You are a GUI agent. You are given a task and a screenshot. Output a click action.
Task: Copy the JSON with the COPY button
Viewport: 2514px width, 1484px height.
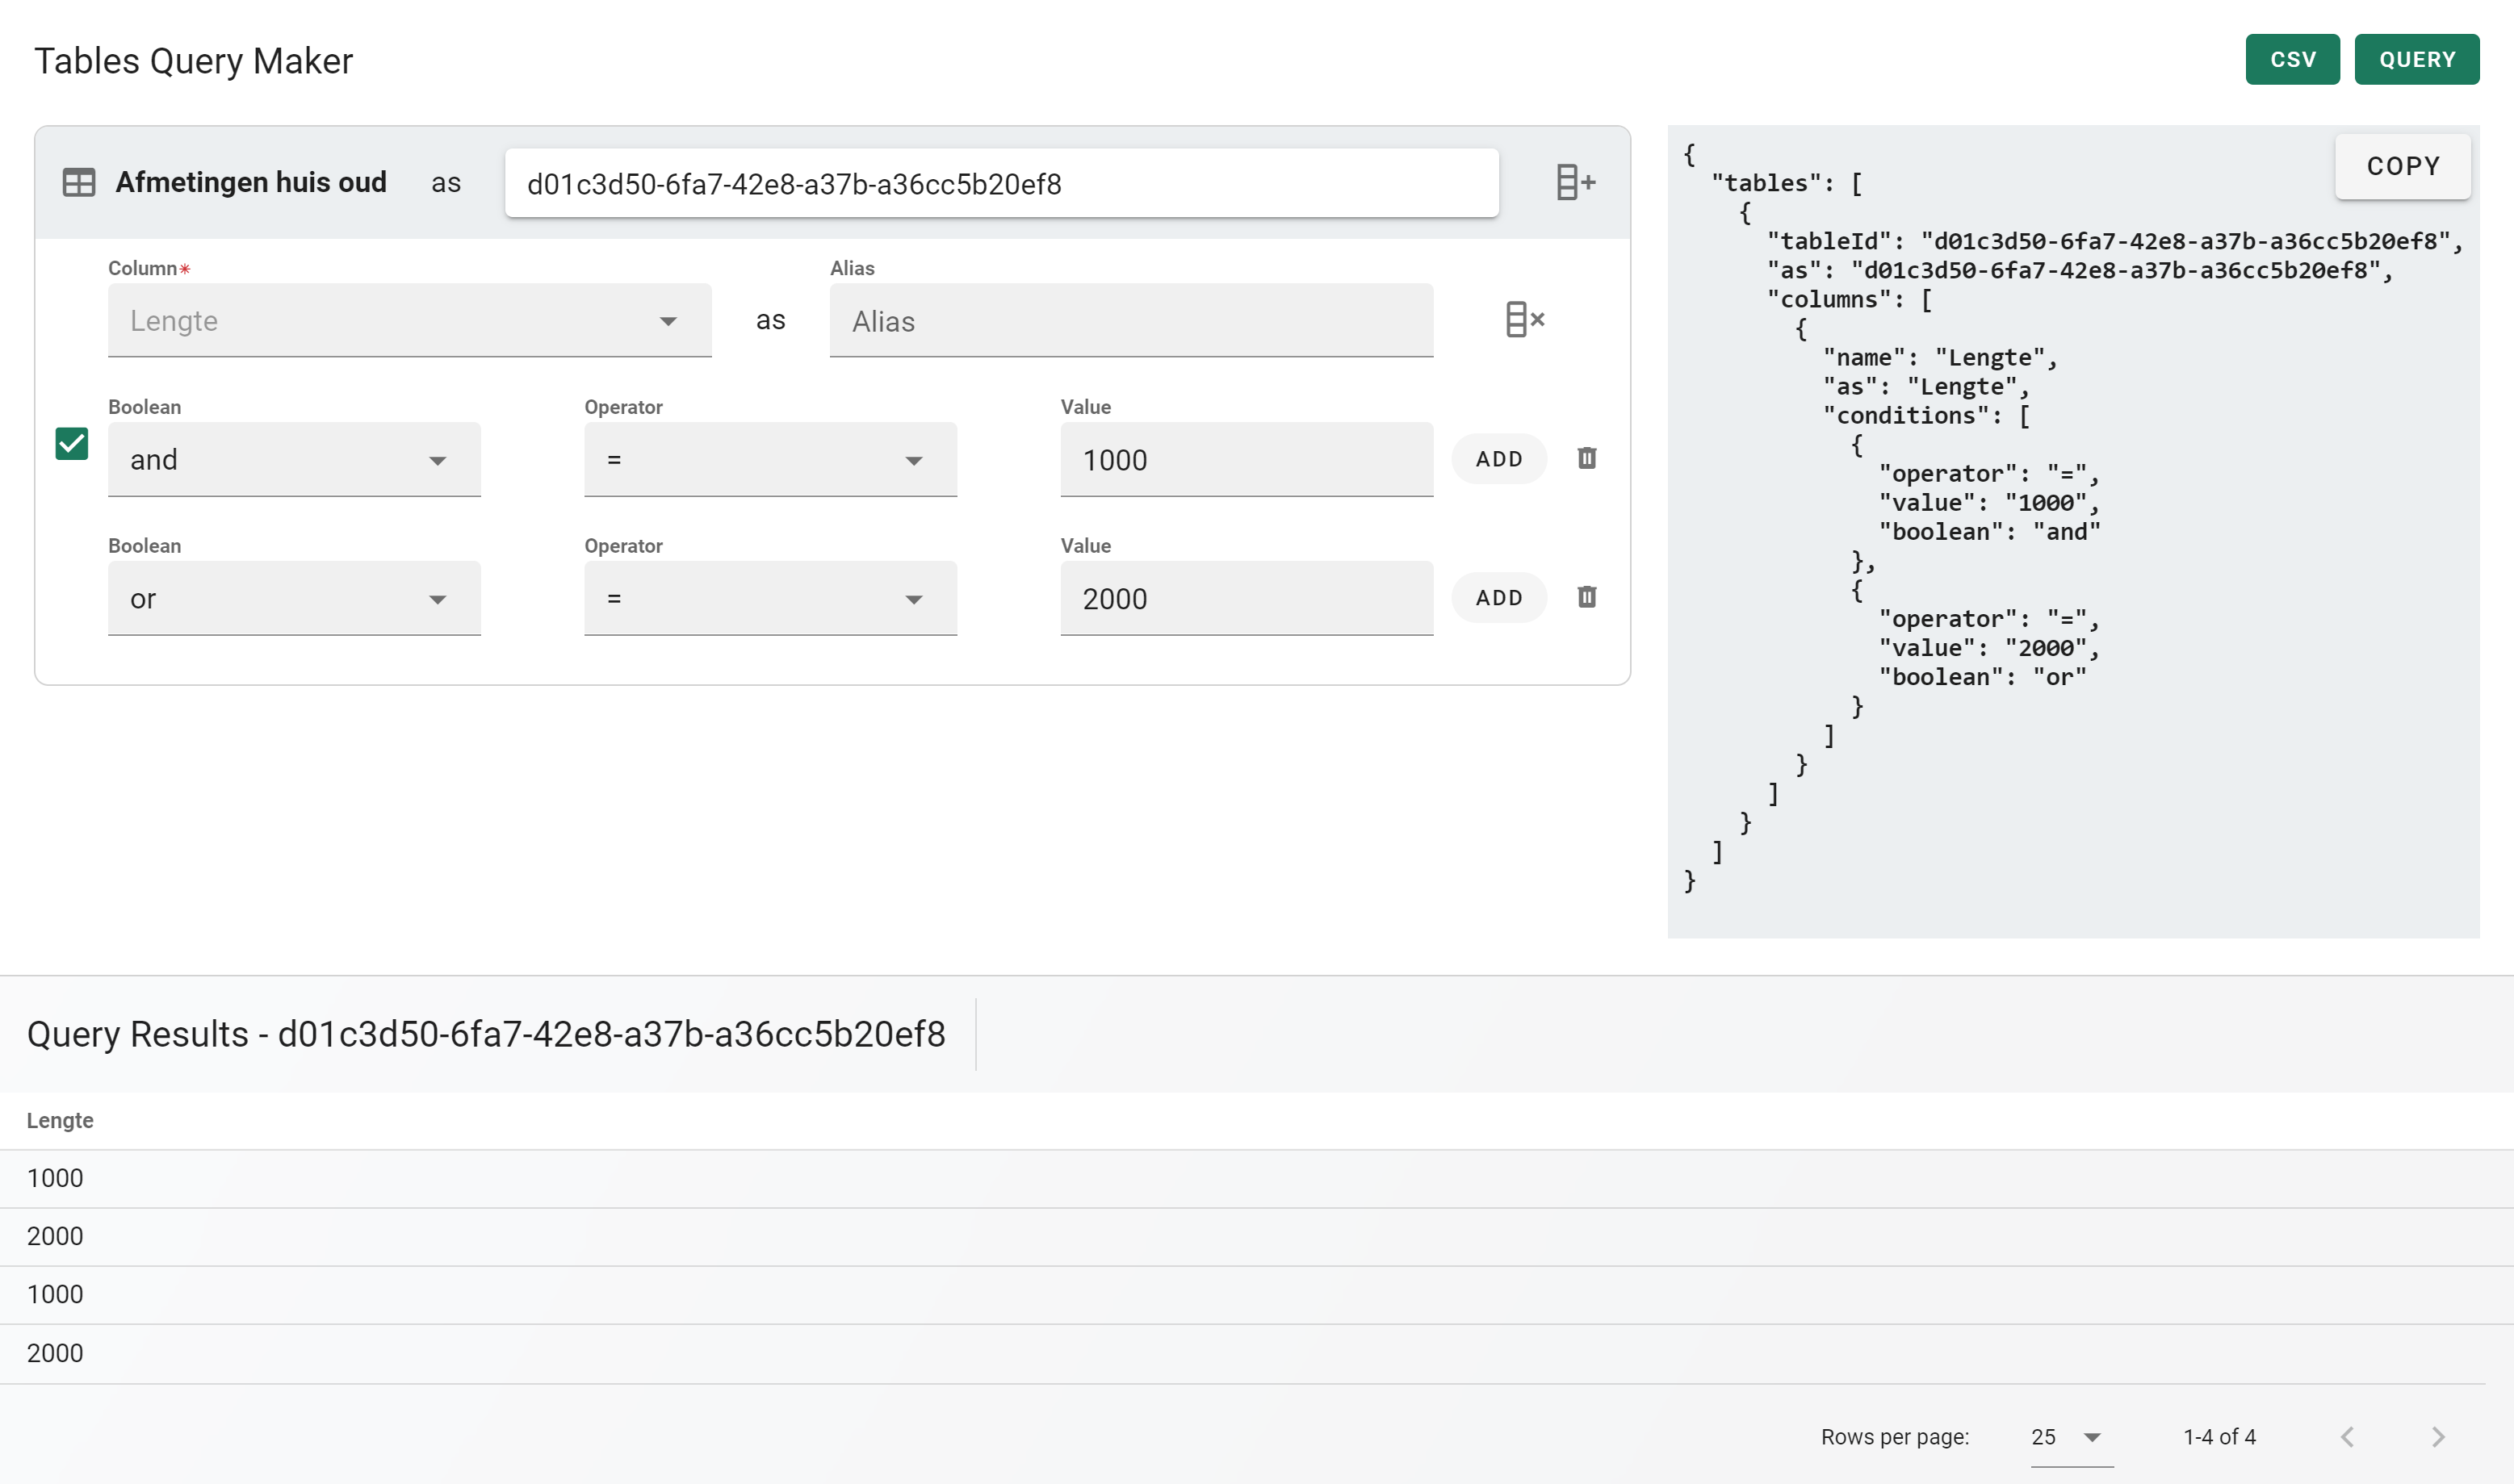click(2402, 167)
